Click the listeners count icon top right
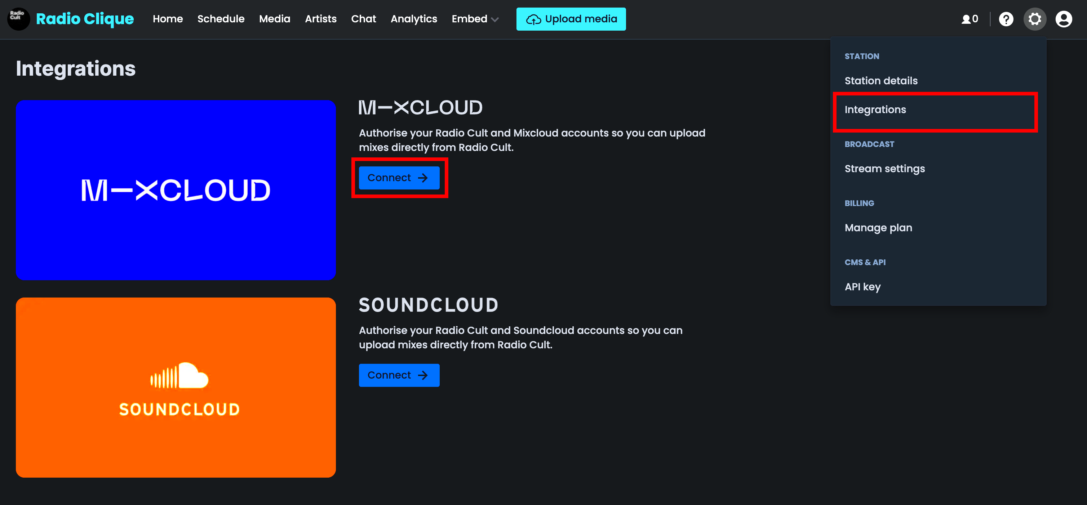 [x=971, y=19]
